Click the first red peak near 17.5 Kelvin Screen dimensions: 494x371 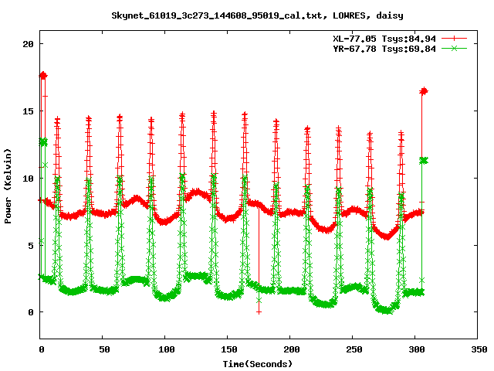(x=43, y=76)
